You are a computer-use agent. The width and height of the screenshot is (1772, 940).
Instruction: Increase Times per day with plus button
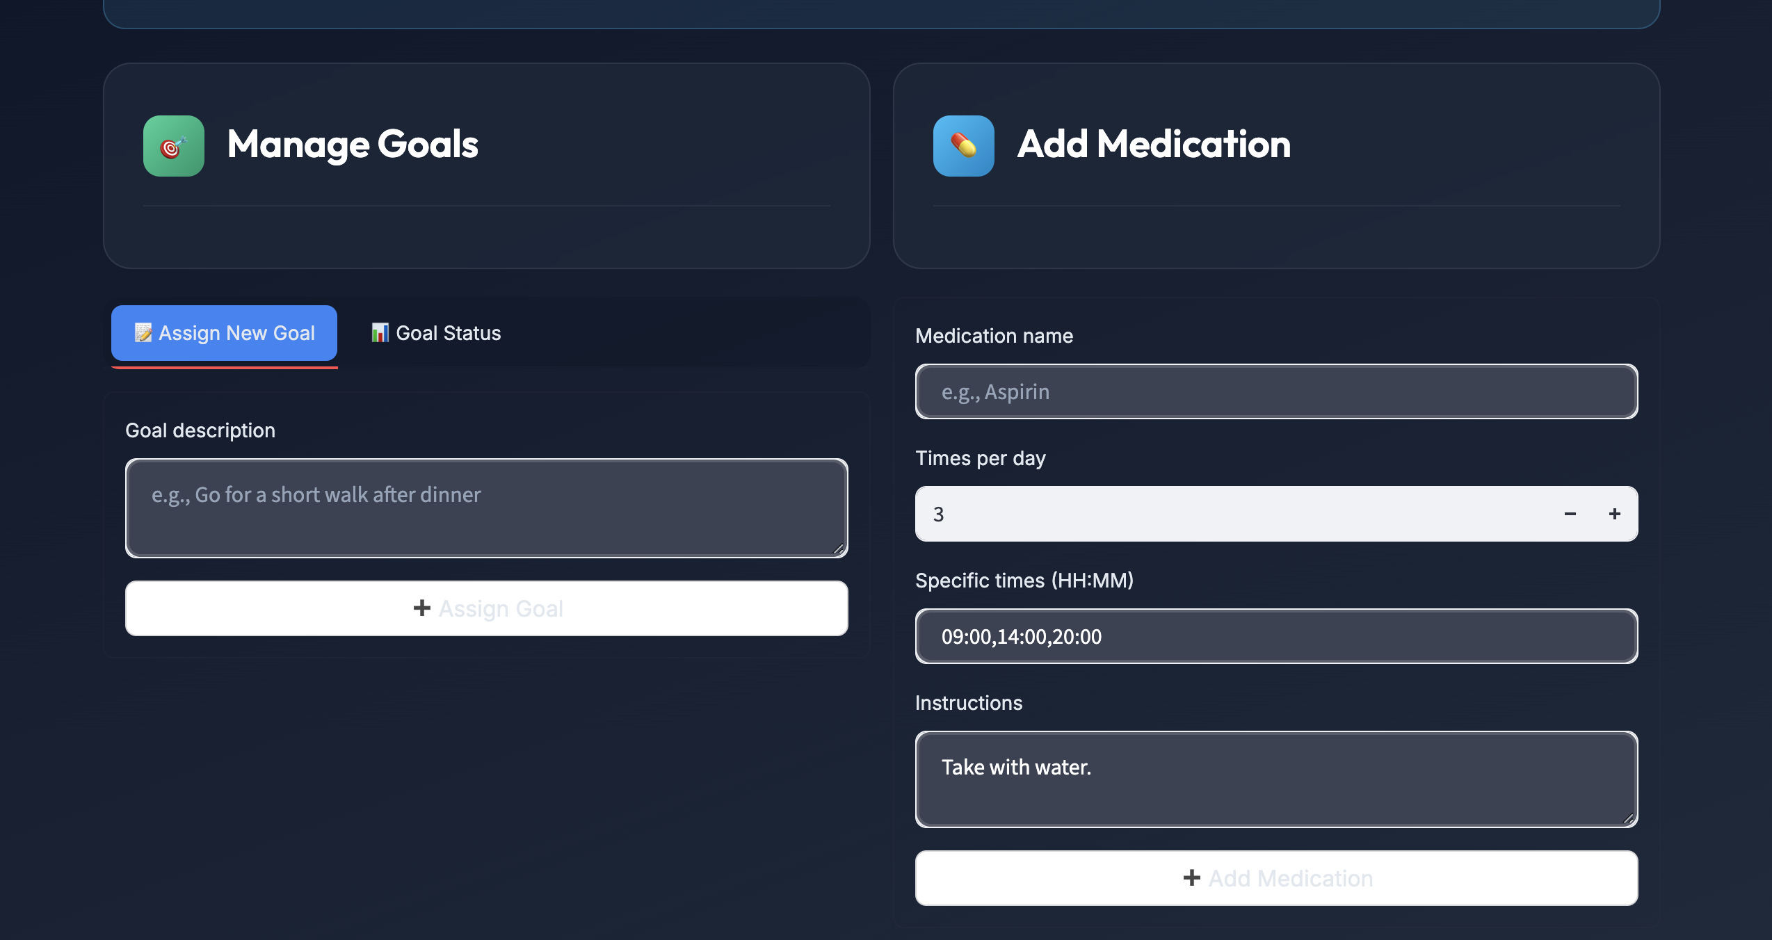point(1614,514)
